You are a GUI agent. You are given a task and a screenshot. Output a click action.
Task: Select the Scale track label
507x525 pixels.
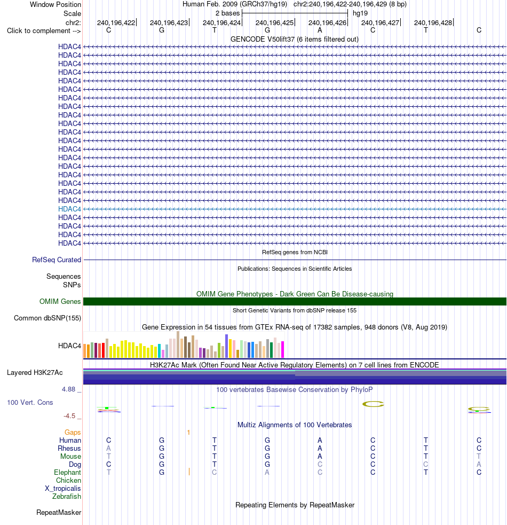[72, 13]
